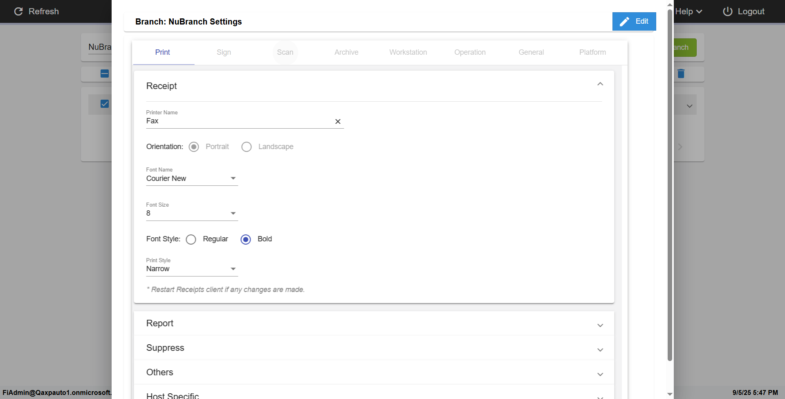Click the dialog vertical scrollbar

click(670, 185)
